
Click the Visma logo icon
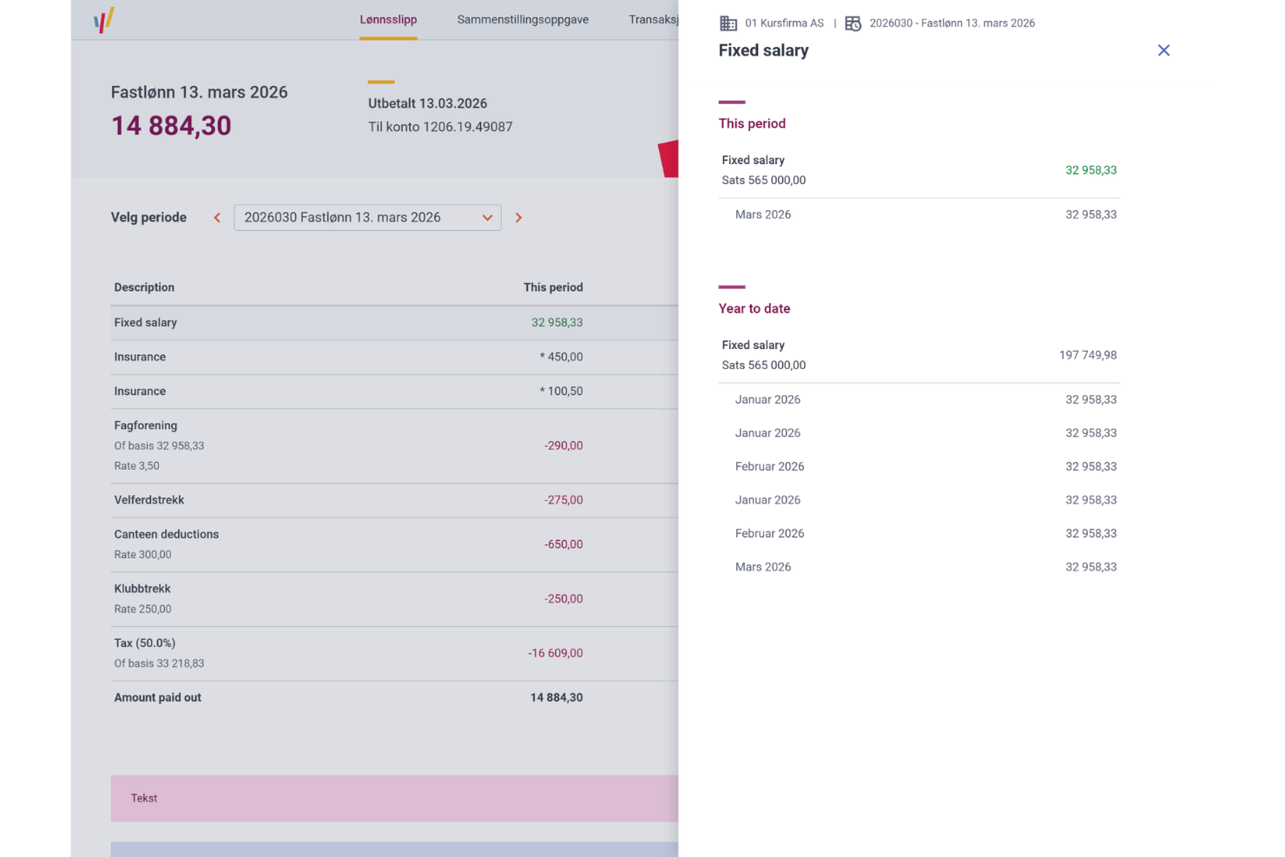pos(104,20)
